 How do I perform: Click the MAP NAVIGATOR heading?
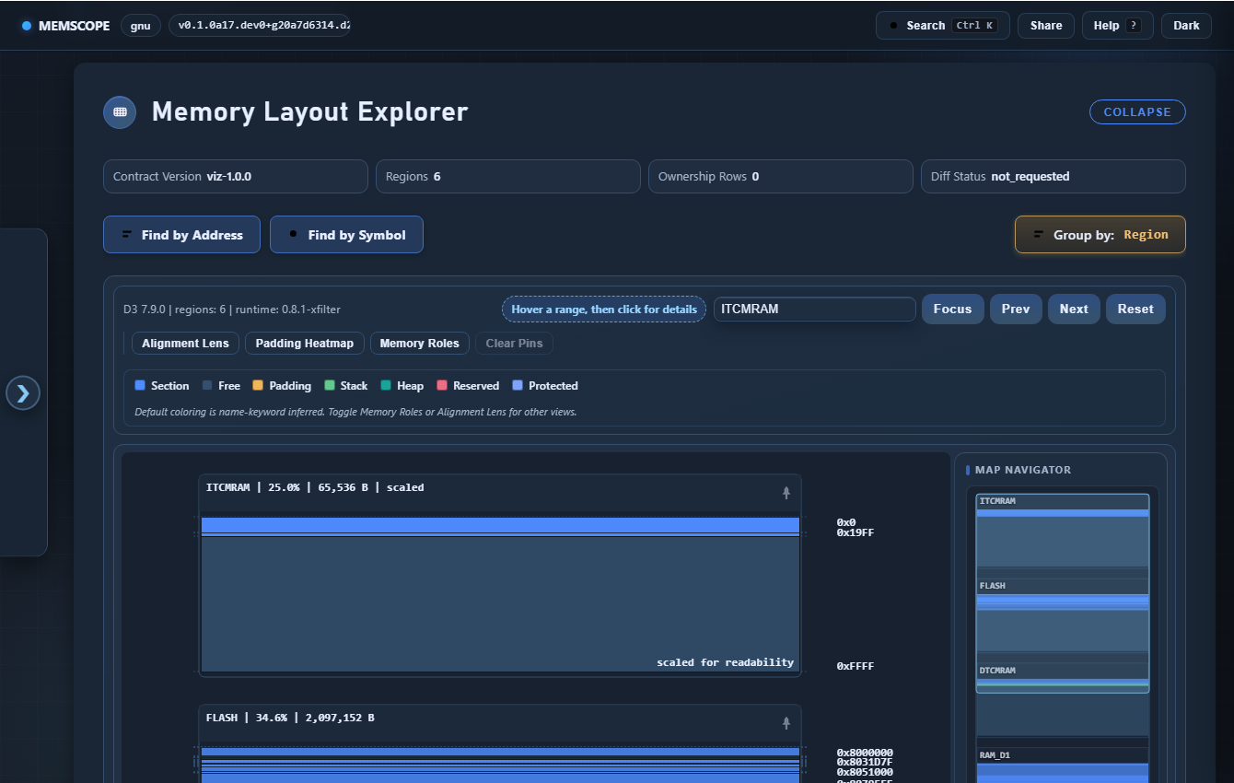[1023, 470]
